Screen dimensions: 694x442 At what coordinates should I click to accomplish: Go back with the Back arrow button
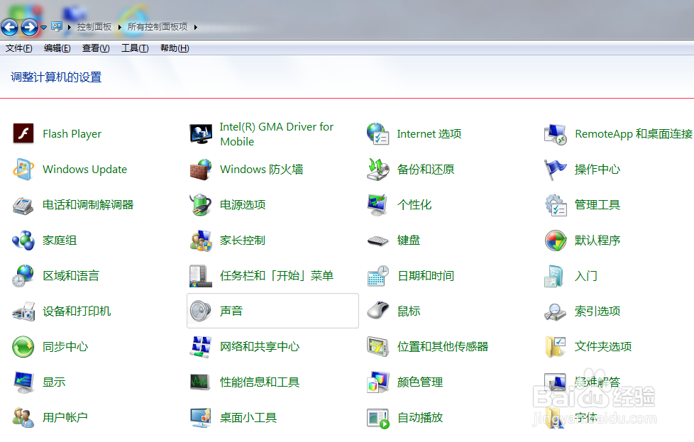[10, 28]
